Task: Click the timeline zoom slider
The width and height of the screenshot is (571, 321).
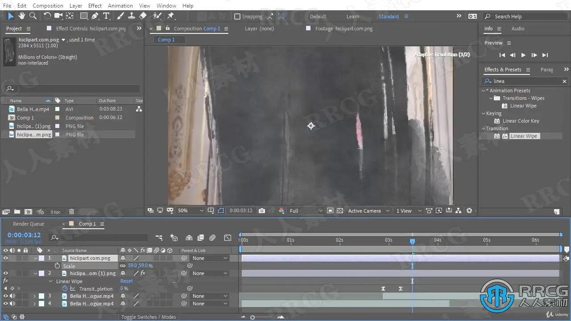Action: 252,317
